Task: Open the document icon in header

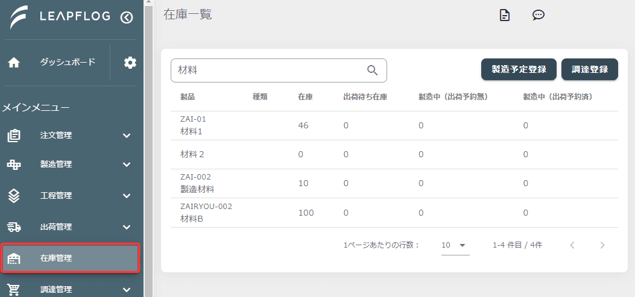Action: [x=505, y=16]
